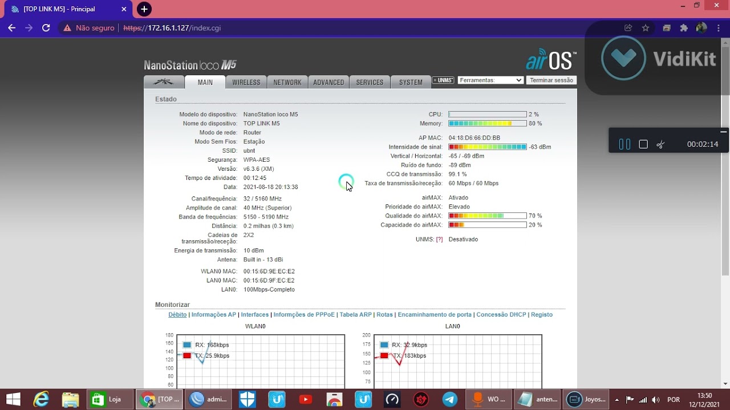The width and height of the screenshot is (730, 410).
Task: Open the Registo link
Action: point(542,314)
